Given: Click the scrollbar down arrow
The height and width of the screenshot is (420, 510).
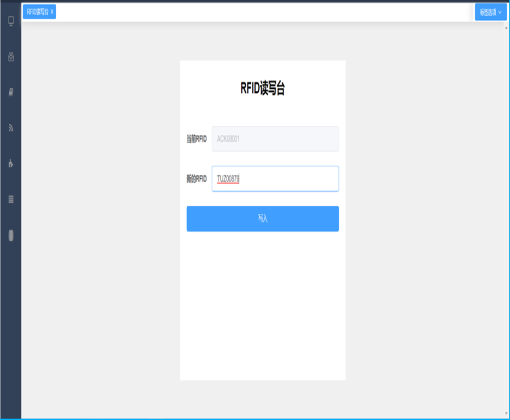Looking at the screenshot, I should (507, 413).
